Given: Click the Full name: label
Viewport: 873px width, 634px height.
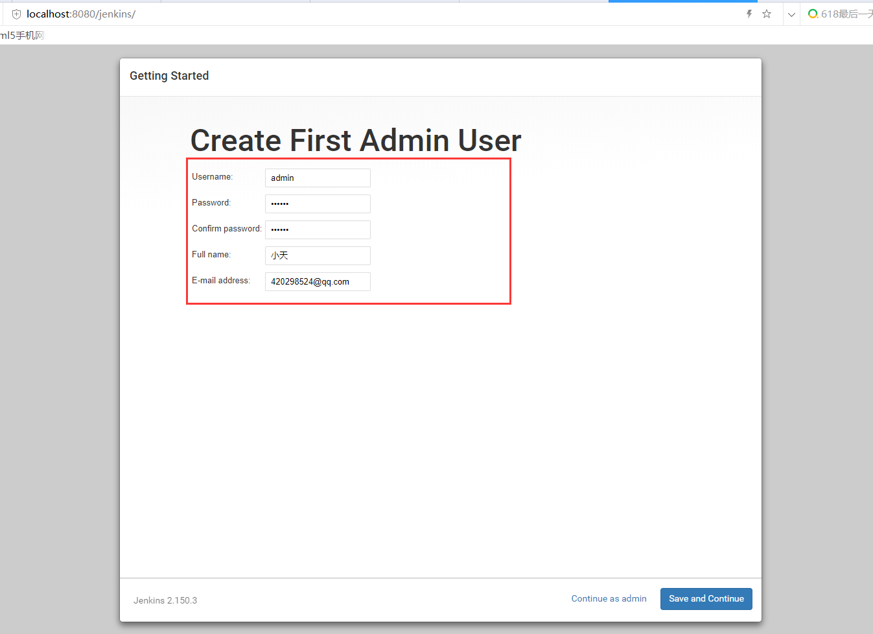Looking at the screenshot, I should click(211, 254).
